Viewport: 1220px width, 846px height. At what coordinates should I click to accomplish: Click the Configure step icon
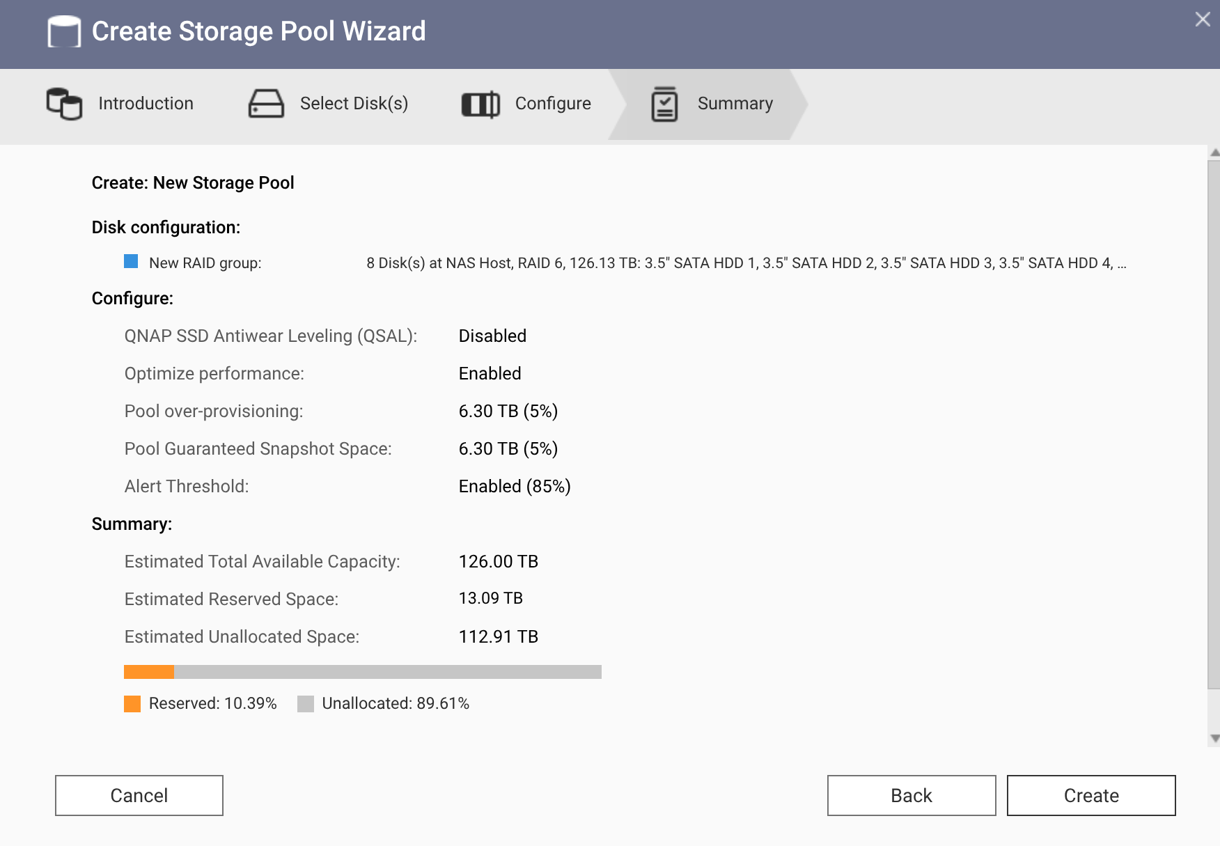pyautogui.click(x=480, y=104)
